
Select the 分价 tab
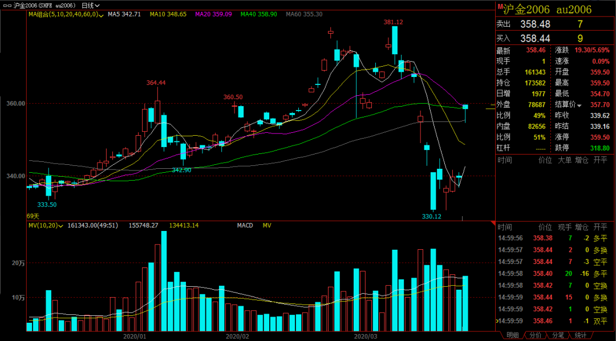(x=536, y=335)
